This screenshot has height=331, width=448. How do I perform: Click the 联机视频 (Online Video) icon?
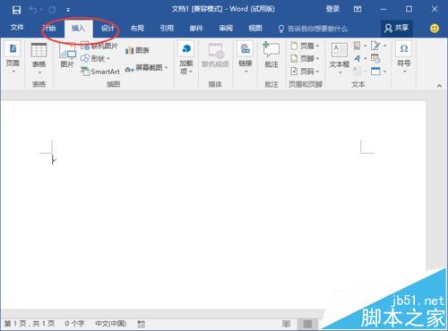tap(215, 55)
